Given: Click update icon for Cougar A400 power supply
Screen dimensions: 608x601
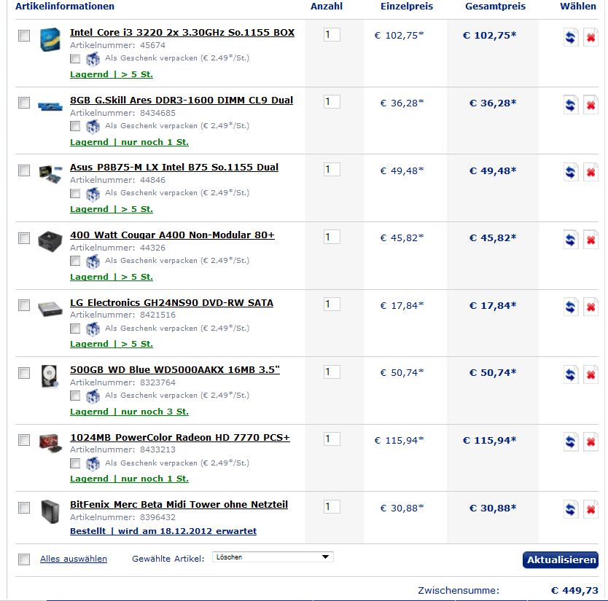Looking at the screenshot, I should click(x=570, y=240).
